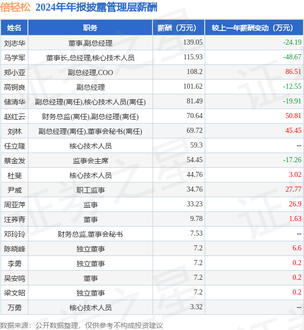Click the salary value 44.76

(195, 174)
